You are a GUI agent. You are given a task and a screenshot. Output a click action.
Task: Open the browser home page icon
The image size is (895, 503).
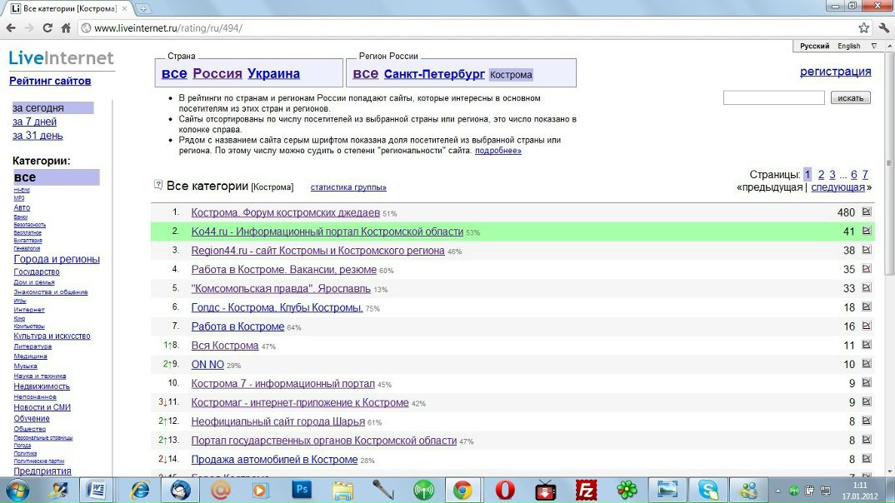[x=66, y=28]
